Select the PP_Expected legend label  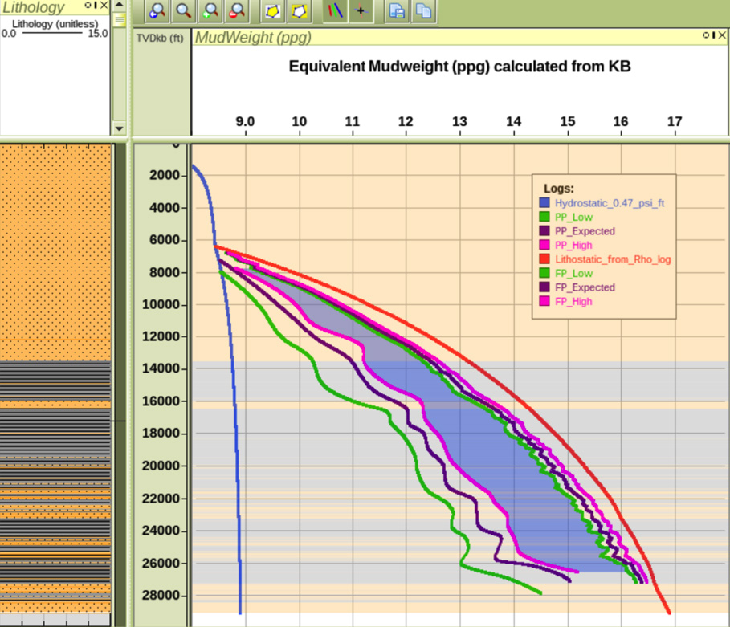585,231
